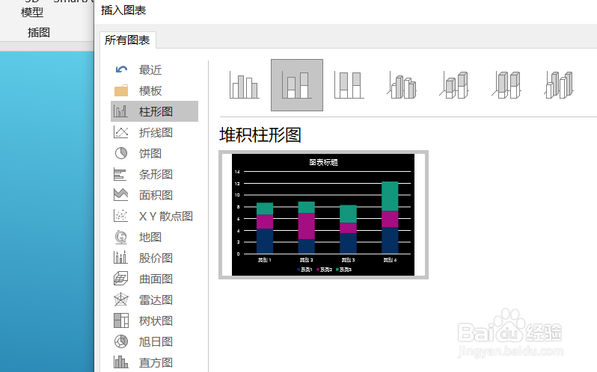Select the 条形图 bar chart category
This screenshot has width=597, height=372.
tap(155, 174)
